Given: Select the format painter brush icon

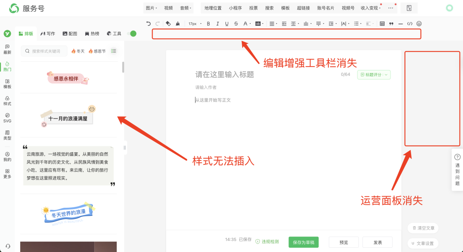Looking at the screenshot, I should [177, 24].
